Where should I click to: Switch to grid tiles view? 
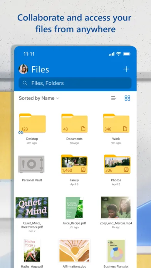(x=128, y=98)
